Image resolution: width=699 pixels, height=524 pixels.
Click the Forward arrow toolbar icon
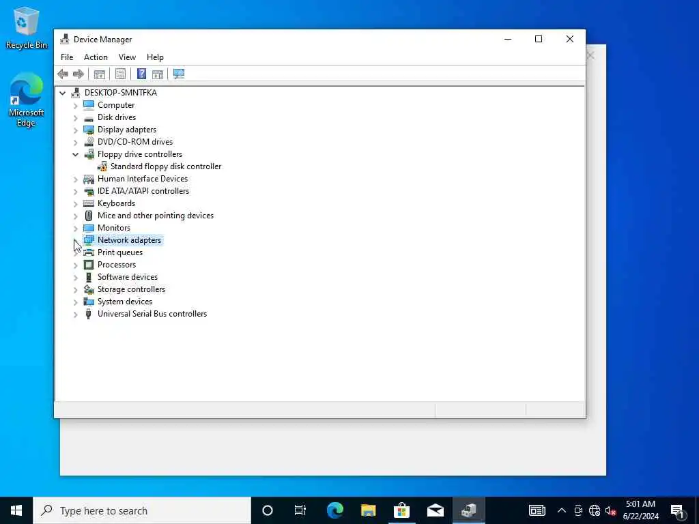click(79, 74)
